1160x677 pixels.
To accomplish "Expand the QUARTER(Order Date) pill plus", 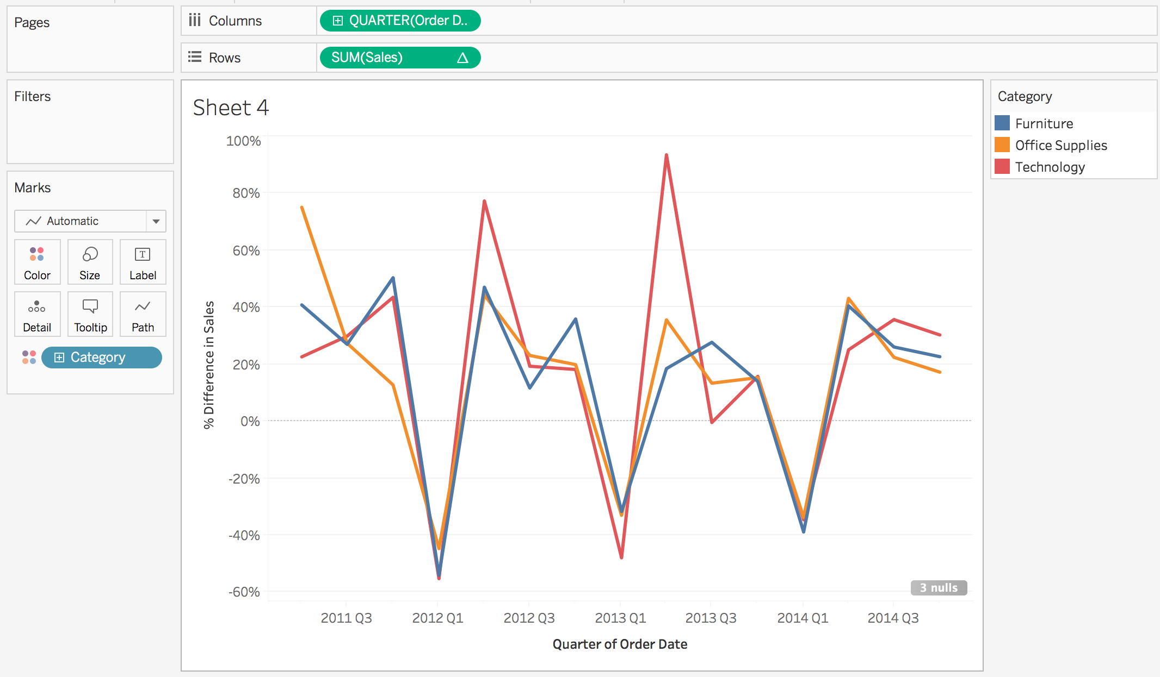I will point(338,21).
